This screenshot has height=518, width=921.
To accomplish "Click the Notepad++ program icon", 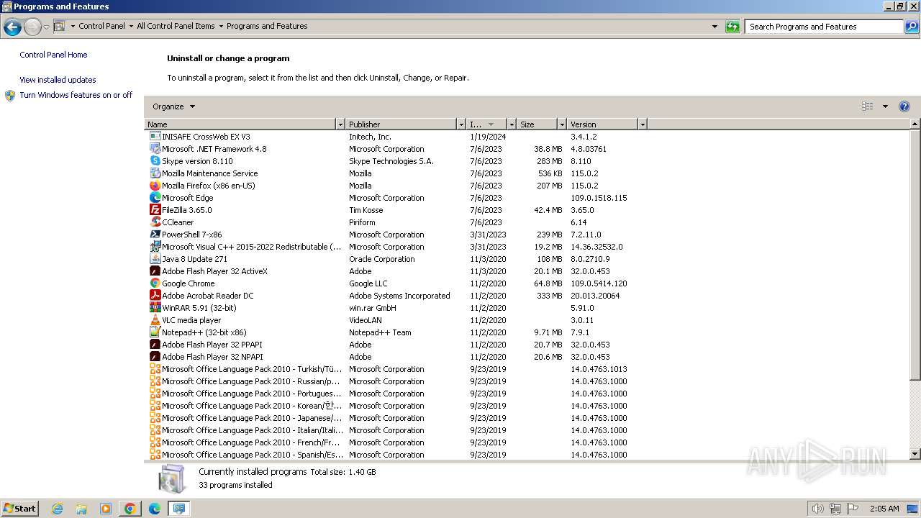I will pyautogui.click(x=155, y=332).
